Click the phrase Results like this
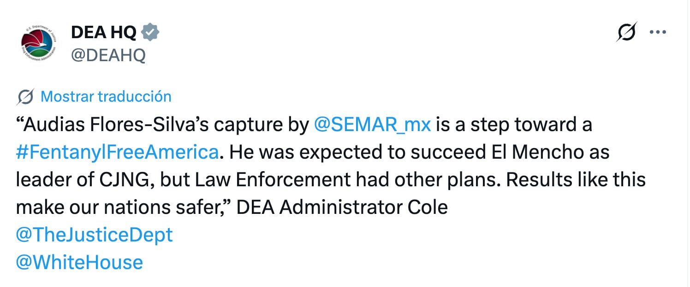This screenshot has width=690, height=287. pyautogui.click(x=576, y=180)
